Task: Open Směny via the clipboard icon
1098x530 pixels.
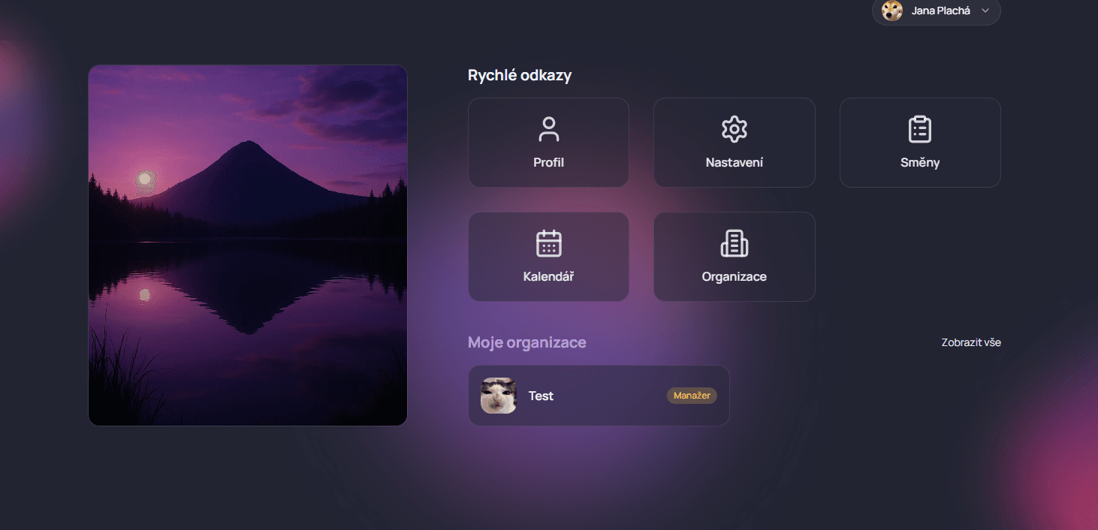Action: coord(920,128)
